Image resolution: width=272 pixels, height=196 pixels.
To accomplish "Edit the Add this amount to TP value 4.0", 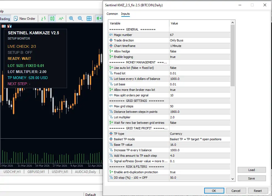I will click(200, 156).
